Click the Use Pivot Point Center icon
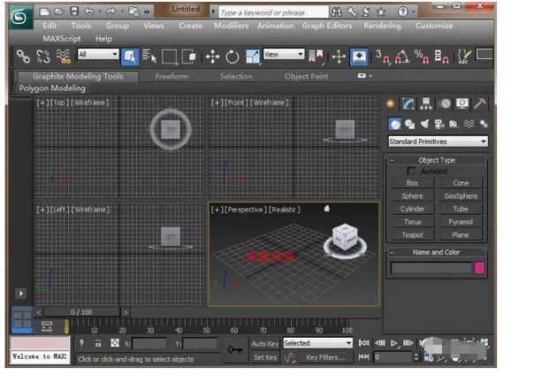 click(x=316, y=57)
